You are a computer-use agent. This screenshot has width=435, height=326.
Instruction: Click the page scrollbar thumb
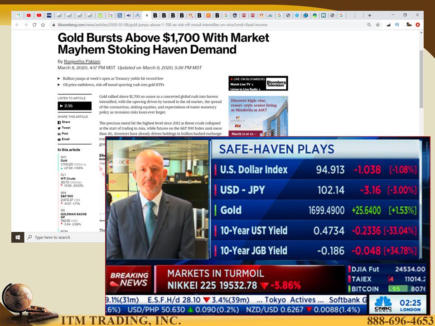point(421,79)
